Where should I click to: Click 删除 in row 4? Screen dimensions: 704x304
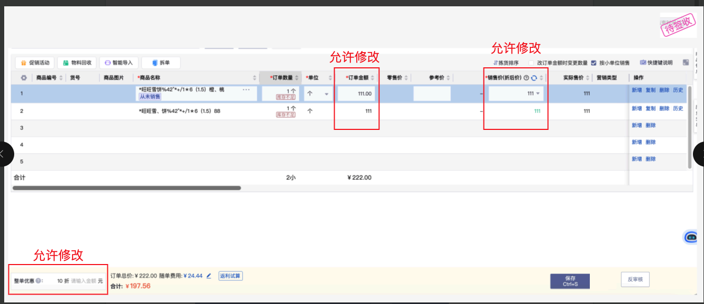pos(650,142)
